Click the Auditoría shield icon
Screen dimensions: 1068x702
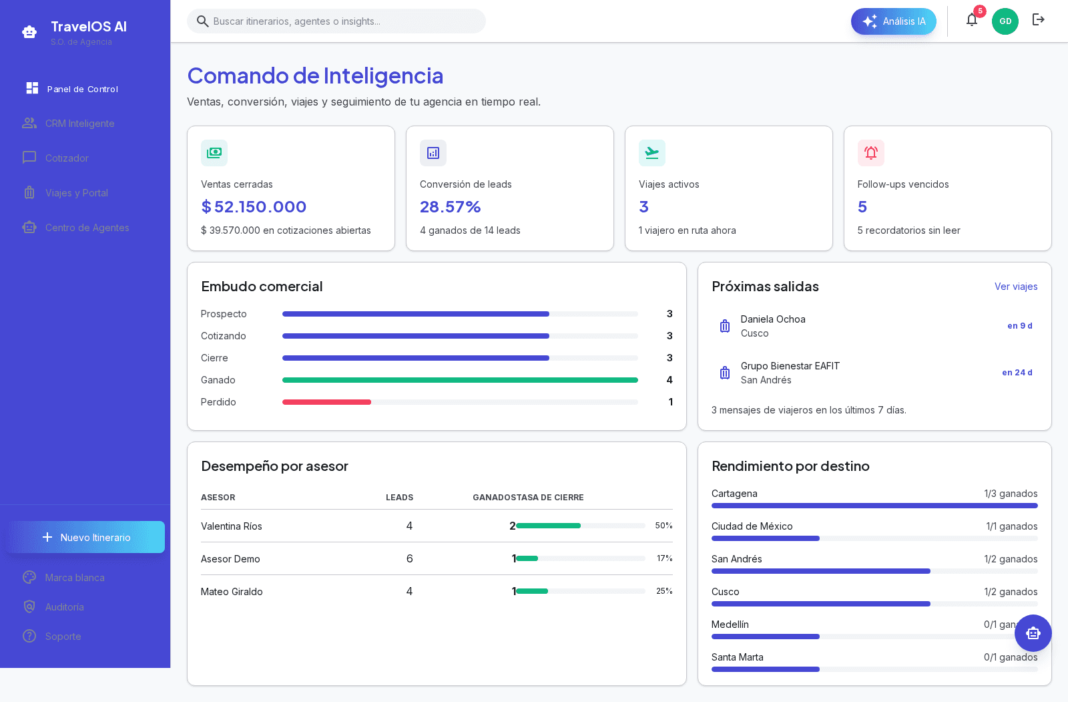click(29, 606)
